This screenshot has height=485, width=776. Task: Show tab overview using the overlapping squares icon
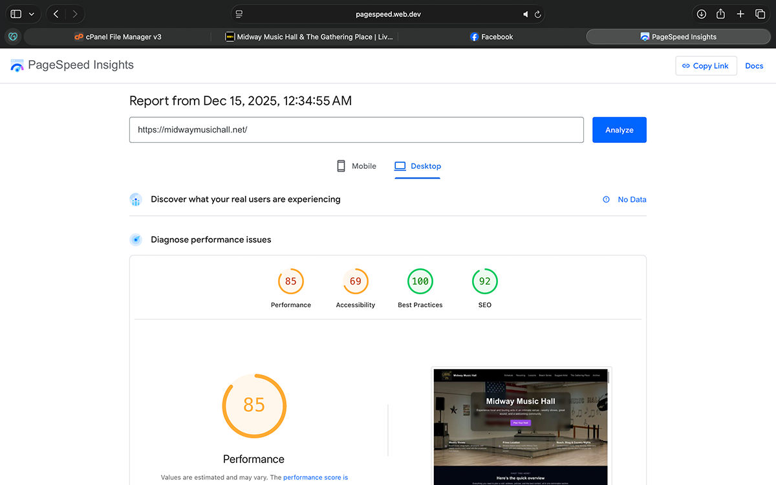pyautogui.click(x=760, y=13)
